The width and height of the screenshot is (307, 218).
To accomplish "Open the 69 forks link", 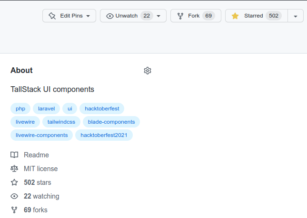I will tap(36, 210).
